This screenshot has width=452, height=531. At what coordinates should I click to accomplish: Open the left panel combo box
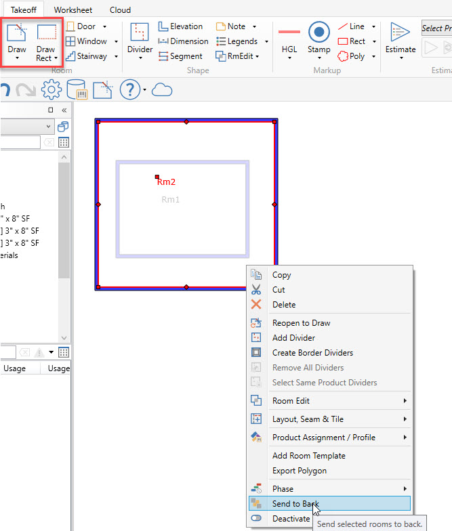[x=26, y=127]
